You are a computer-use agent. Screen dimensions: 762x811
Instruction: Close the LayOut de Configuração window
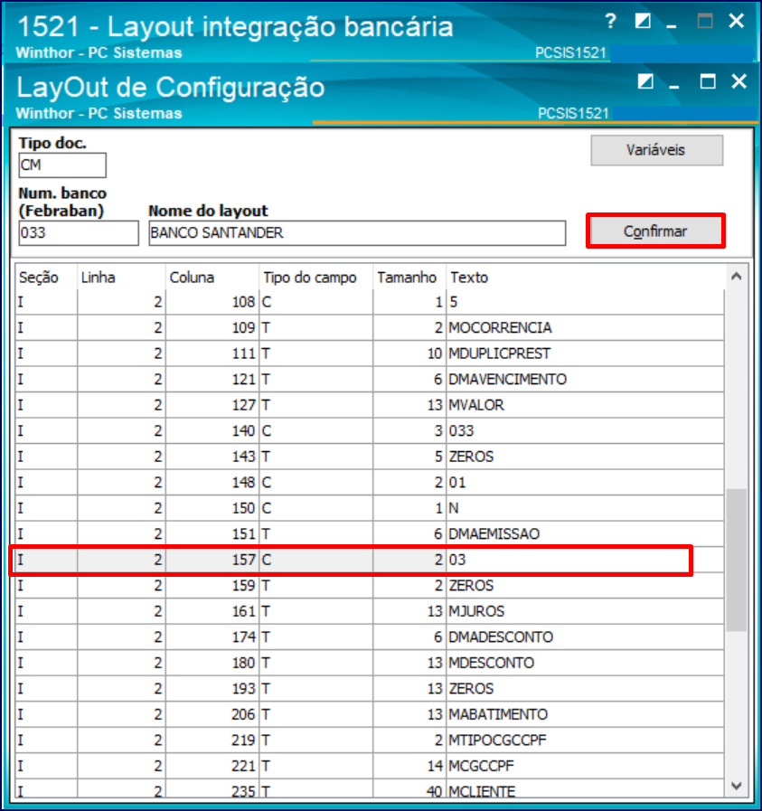click(739, 81)
